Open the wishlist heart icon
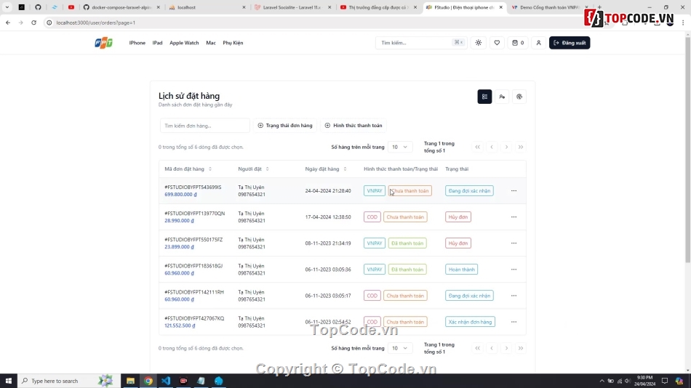 497,43
